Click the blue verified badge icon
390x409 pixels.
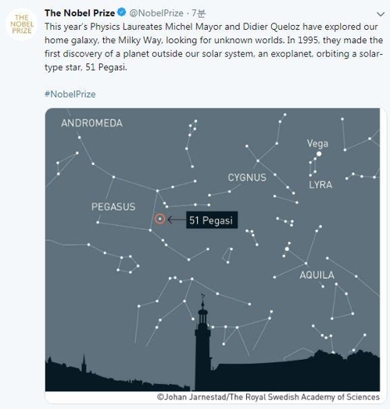(121, 13)
